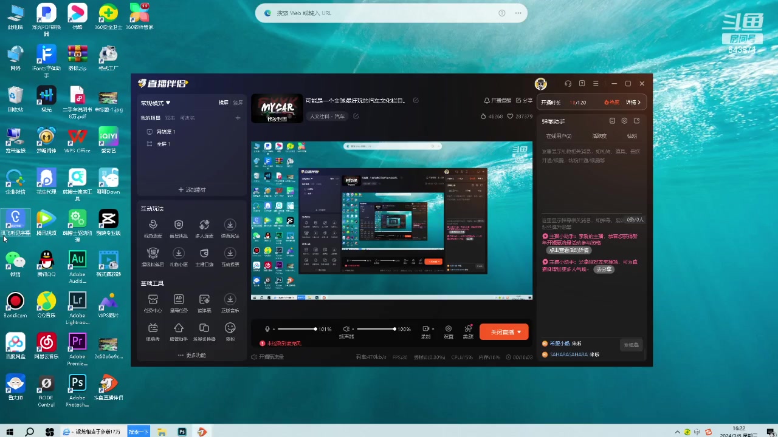Select the 可改名 scene tab

(x=187, y=118)
